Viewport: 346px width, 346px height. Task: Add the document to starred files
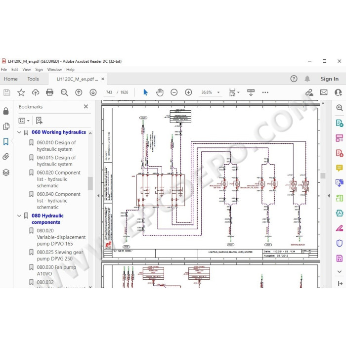(21, 92)
